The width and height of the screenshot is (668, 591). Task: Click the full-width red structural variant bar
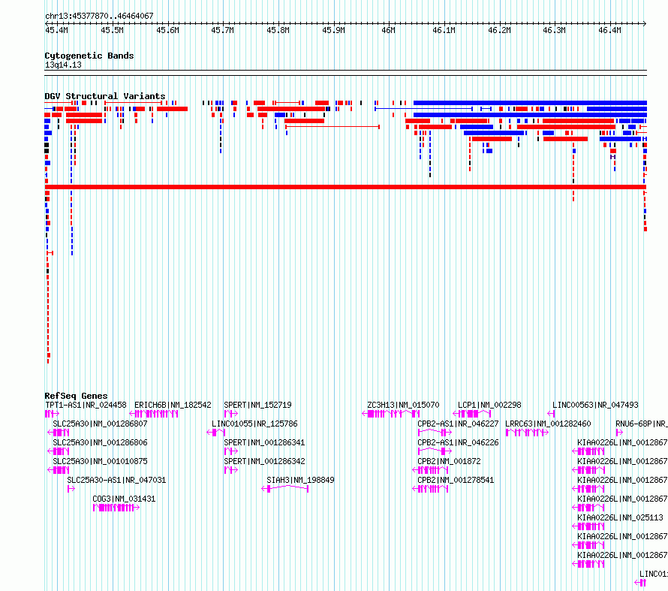click(x=345, y=187)
